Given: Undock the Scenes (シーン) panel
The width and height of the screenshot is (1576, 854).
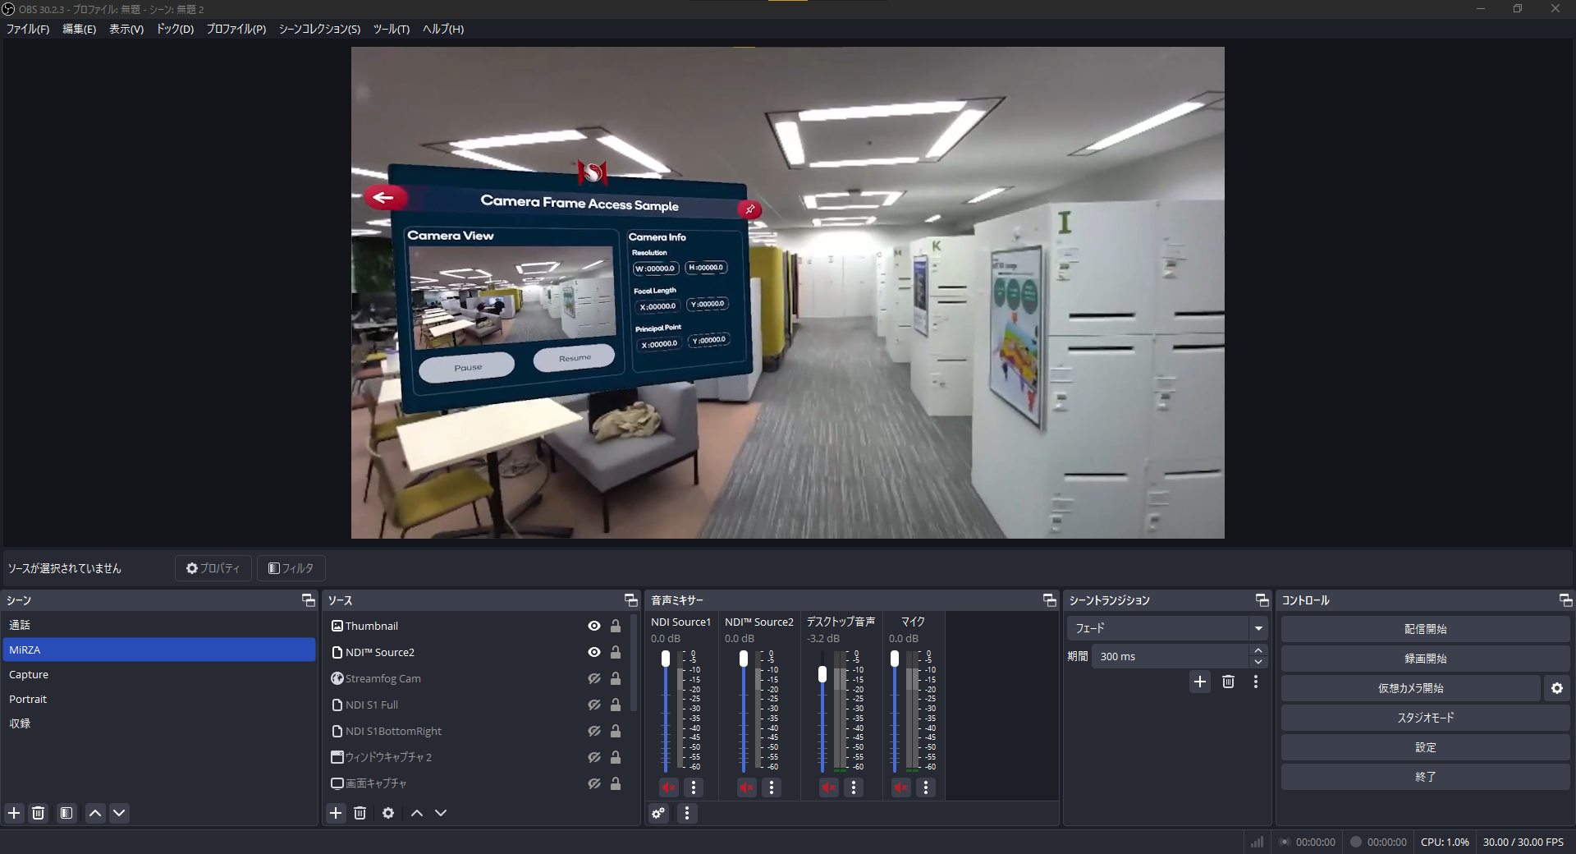Looking at the screenshot, I should (309, 600).
